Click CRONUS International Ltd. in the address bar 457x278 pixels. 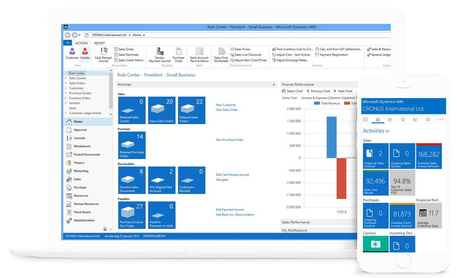109,35
